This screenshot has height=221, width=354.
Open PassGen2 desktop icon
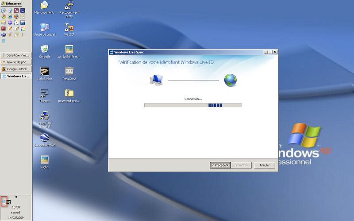(x=69, y=74)
